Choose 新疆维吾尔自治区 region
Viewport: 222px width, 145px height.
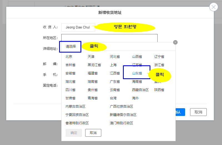[123, 115]
